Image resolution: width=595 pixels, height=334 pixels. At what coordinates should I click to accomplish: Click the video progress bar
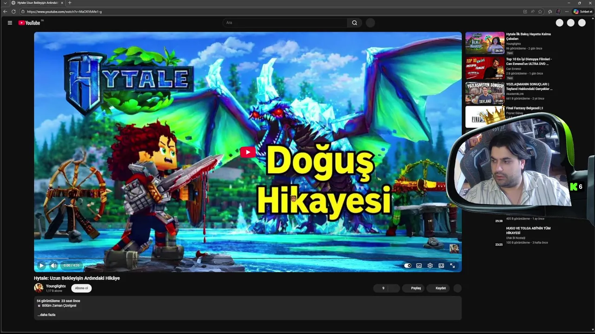click(x=247, y=259)
